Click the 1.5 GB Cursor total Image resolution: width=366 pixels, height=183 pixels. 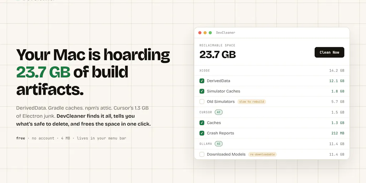tap(338, 112)
